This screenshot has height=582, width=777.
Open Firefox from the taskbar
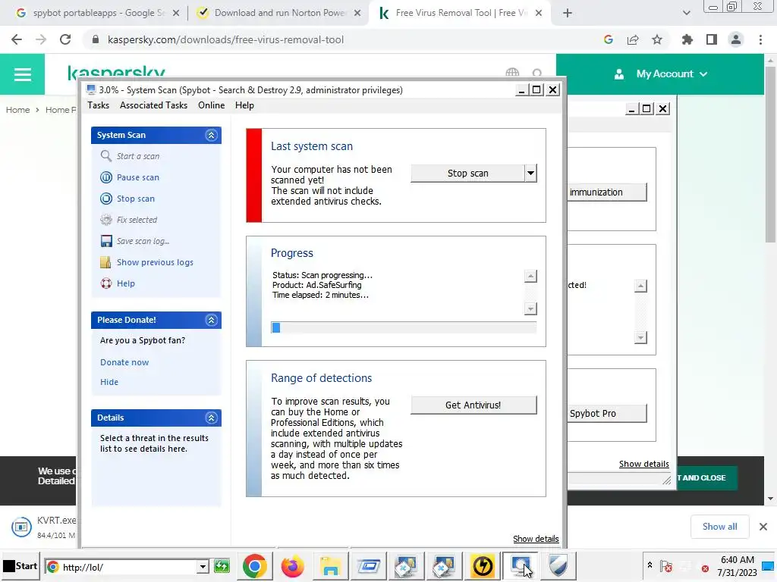(292, 566)
